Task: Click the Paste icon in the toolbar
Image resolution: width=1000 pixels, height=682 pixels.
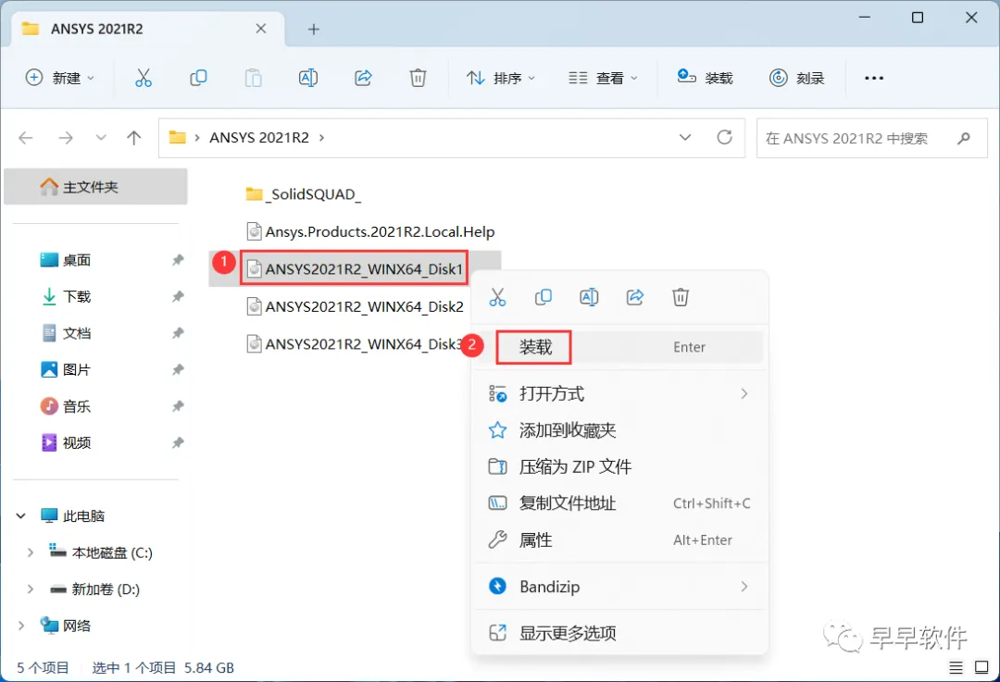Action: [x=253, y=78]
